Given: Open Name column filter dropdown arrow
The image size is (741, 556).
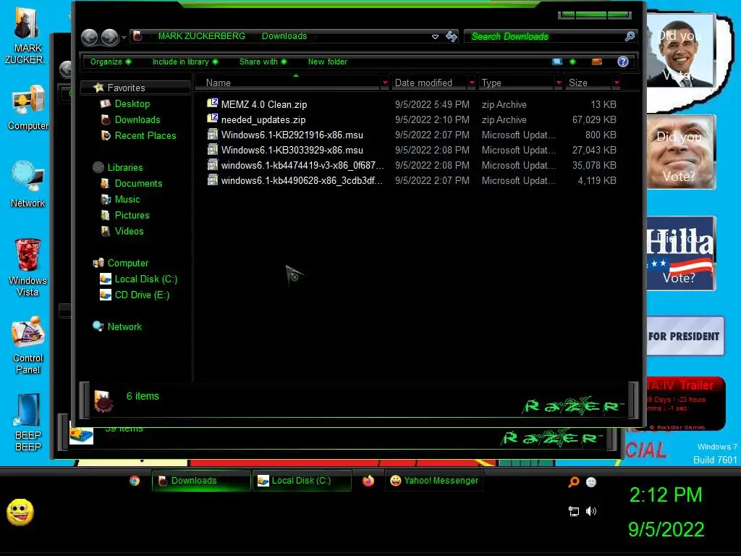Looking at the screenshot, I should click(x=385, y=83).
